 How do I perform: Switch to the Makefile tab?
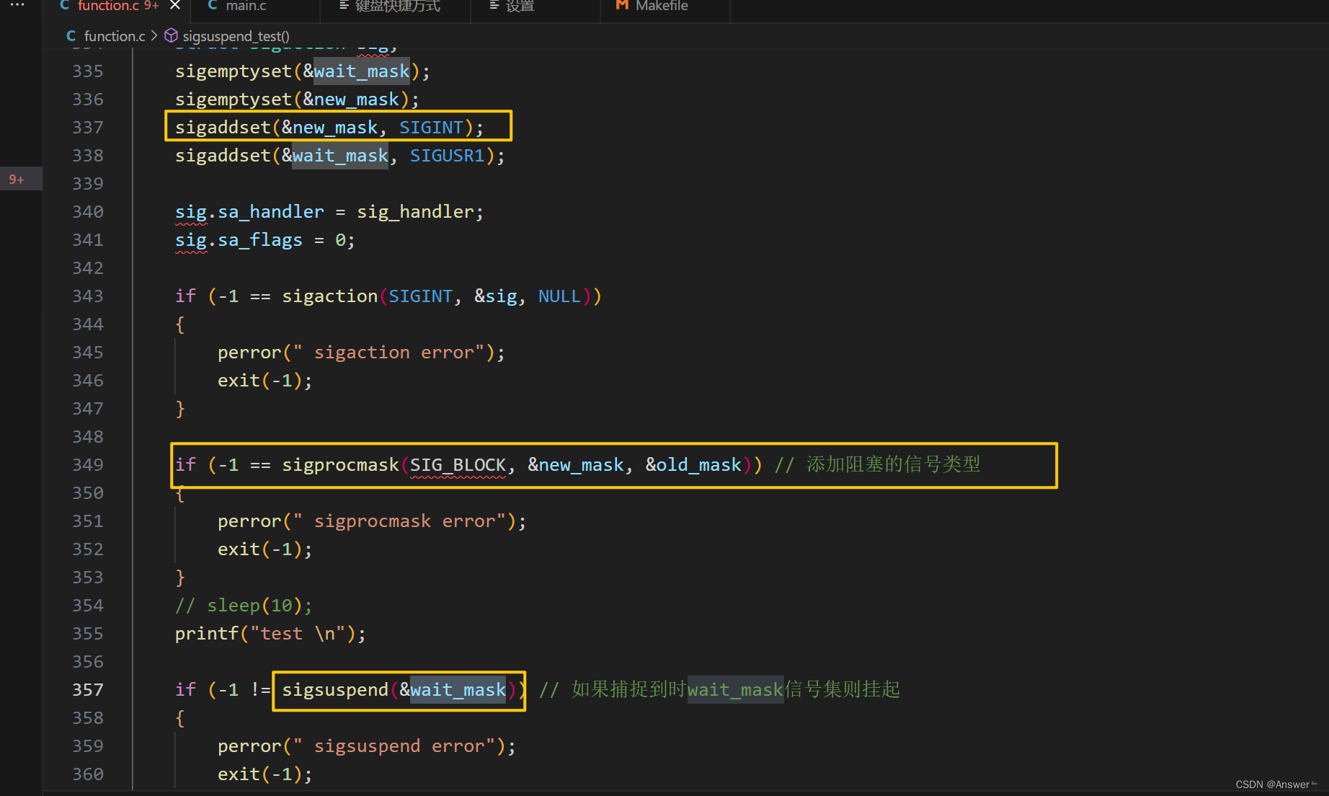(662, 6)
